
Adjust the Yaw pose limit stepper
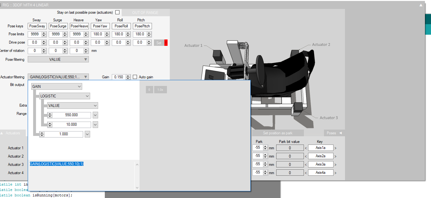coord(107,34)
